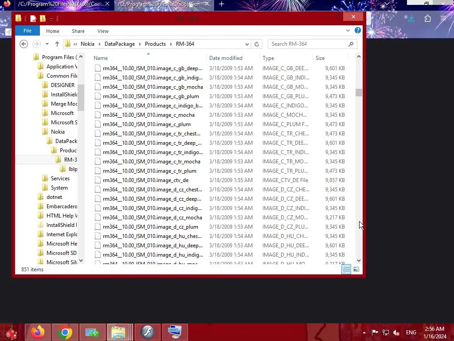Click the quick access new folder icon
The width and height of the screenshot is (454, 341).
[x=43, y=19]
